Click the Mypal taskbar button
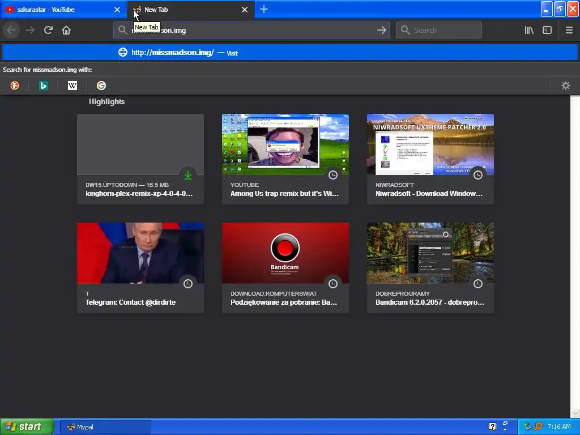Screen dimensions: 580x435 [105, 427]
